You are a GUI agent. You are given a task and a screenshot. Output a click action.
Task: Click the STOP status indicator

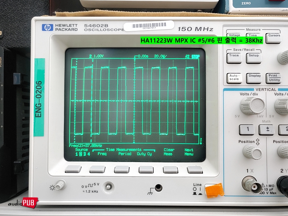195,57
